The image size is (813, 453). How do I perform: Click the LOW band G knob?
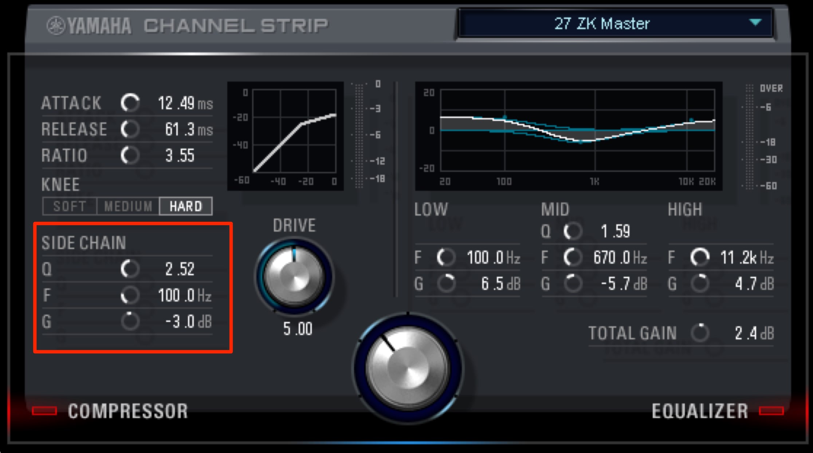click(x=446, y=284)
